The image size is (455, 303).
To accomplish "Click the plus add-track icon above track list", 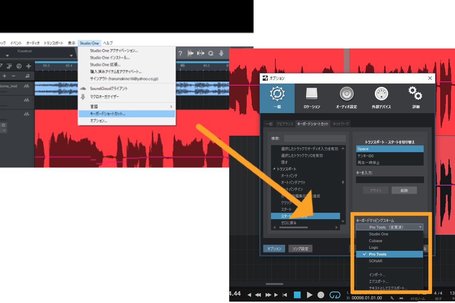I will (x=29, y=66).
